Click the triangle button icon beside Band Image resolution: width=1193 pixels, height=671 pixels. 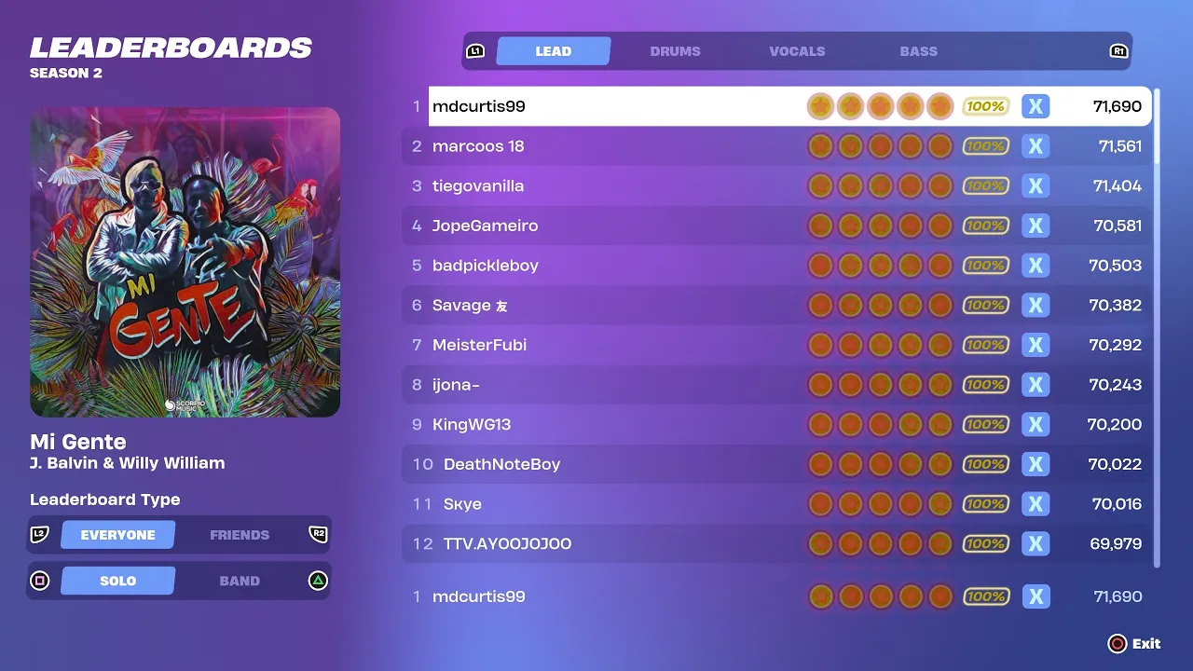(319, 581)
